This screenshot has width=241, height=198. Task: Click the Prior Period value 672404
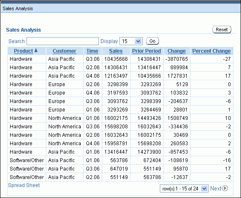pos(152,160)
